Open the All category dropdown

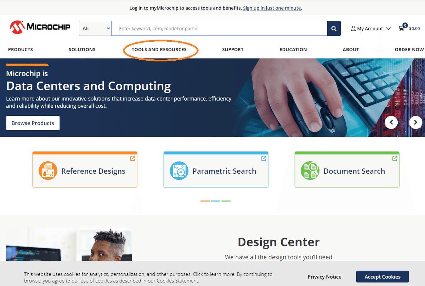[95, 29]
